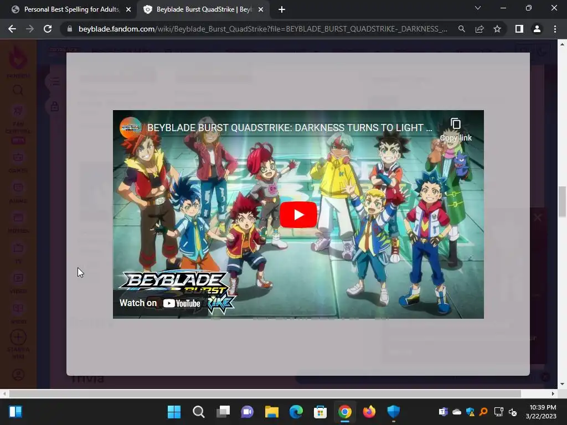
Task: Expand the tab search dropdown
Action: (x=478, y=8)
